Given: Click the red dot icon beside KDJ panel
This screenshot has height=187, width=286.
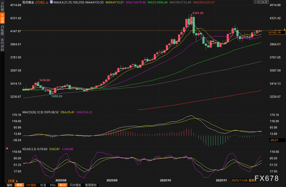Looking at the screenshot, I should click(x=7, y=148).
